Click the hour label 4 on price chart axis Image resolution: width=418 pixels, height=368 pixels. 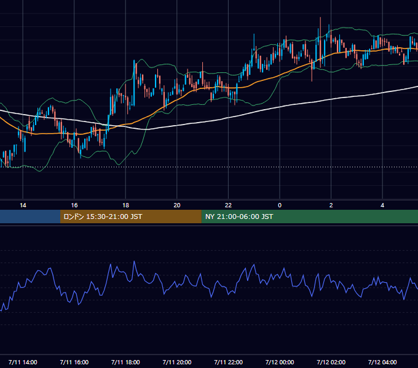point(382,205)
